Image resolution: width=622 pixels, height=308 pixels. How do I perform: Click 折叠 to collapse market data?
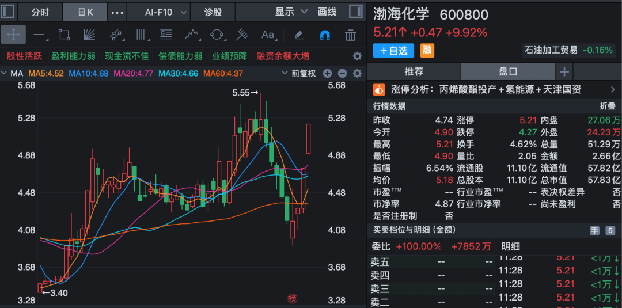tap(607, 107)
